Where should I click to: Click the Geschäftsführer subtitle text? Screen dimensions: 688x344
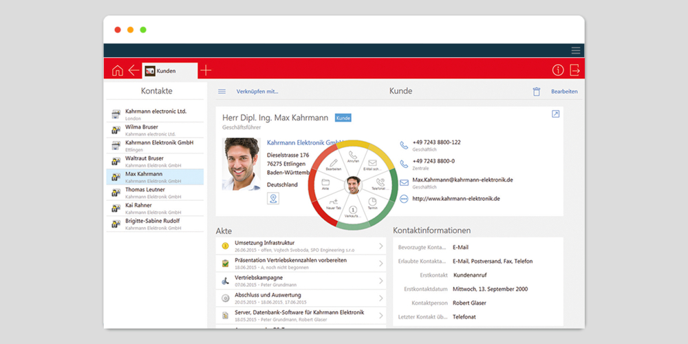(x=241, y=127)
